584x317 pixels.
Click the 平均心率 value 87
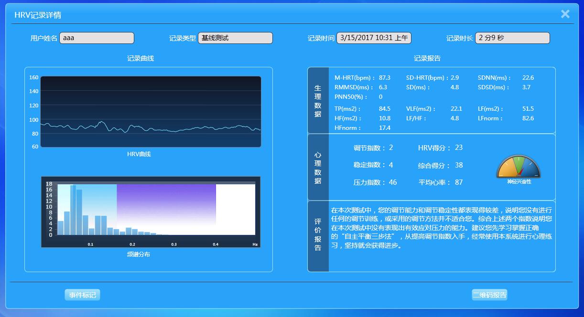(x=459, y=182)
